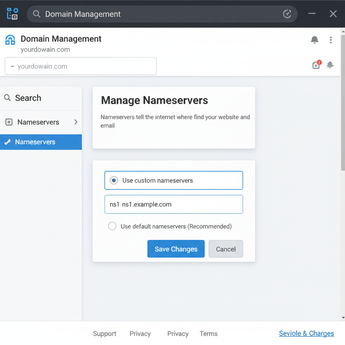The image size is (345, 345).
Task: Open Seviole & Charges link
Action: click(307, 333)
